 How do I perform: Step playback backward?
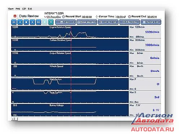[x=20, y=22]
